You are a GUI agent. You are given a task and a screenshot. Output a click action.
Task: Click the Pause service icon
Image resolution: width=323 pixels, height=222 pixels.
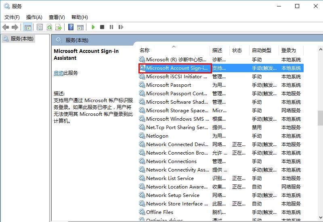click(111, 27)
